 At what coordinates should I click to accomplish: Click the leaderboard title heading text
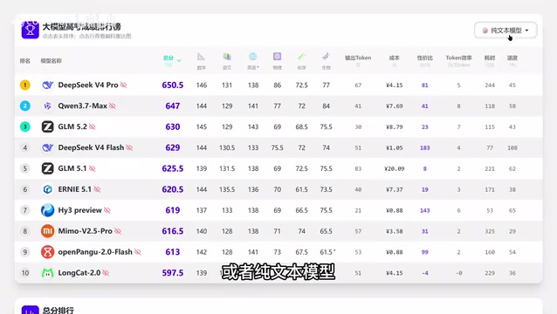point(82,27)
